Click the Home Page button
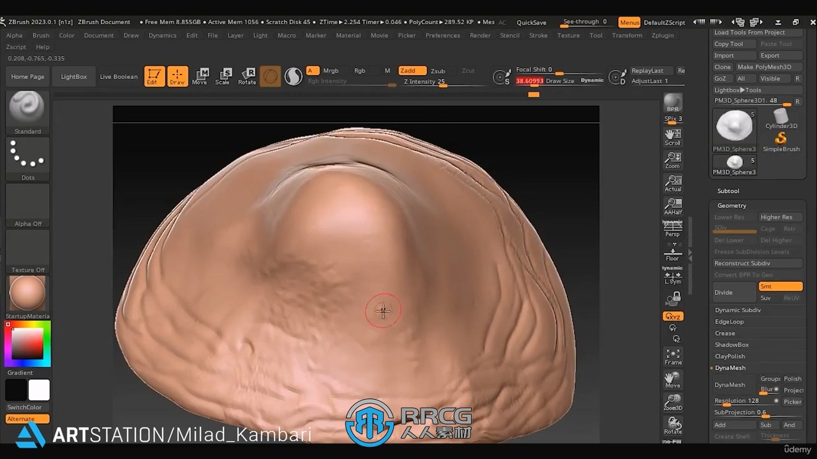Image resolution: width=817 pixels, height=459 pixels. click(x=27, y=76)
